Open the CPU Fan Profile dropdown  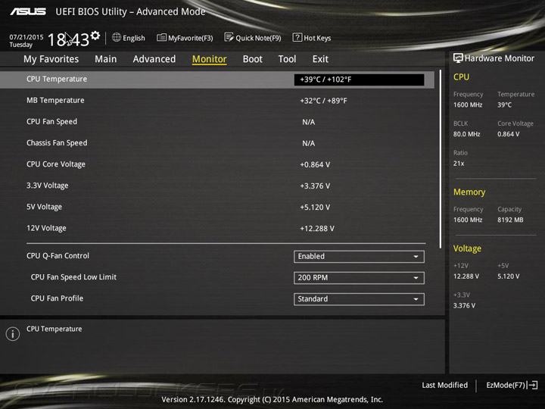pyautogui.click(x=359, y=298)
